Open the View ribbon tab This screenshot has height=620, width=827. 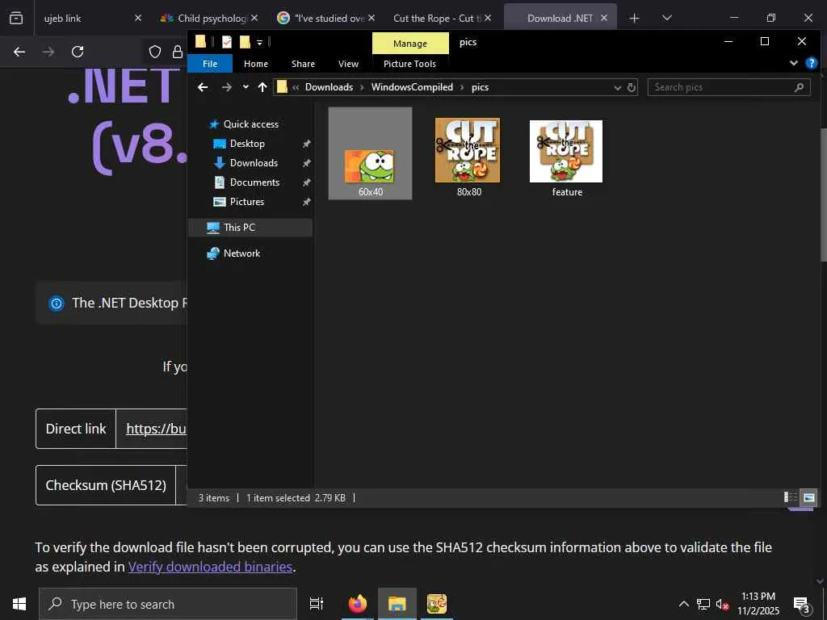coord(348,64)
